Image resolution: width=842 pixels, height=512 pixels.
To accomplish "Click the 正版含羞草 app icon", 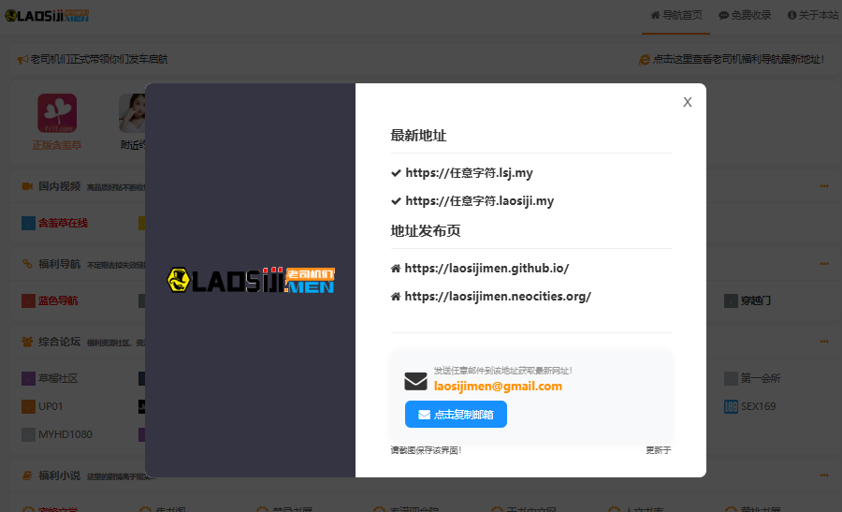I will pyautogui.click(x=56, y=113).
